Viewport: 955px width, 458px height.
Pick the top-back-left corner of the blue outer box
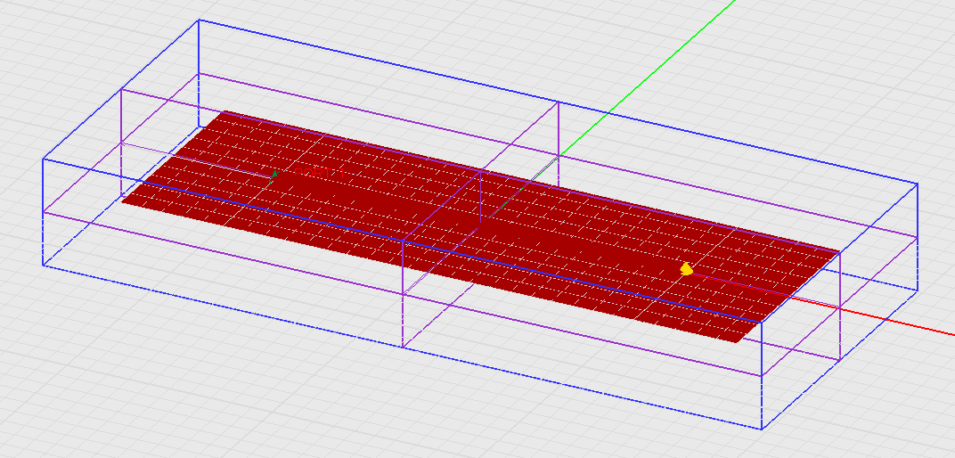point(199,20)
